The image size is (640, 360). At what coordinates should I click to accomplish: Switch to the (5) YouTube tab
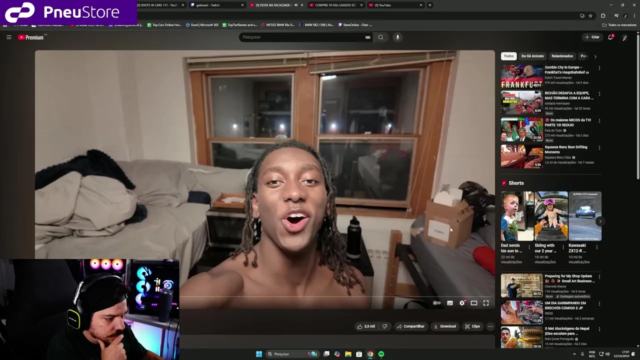[x=395, y=5]
